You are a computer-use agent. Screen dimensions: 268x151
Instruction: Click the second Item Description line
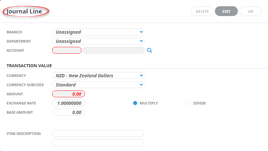click(x=98, y=143)
